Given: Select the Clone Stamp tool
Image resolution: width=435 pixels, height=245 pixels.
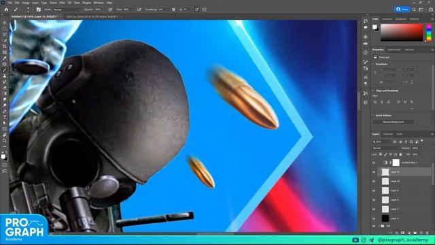Looking at the screenshot, I should pos(5,76).
